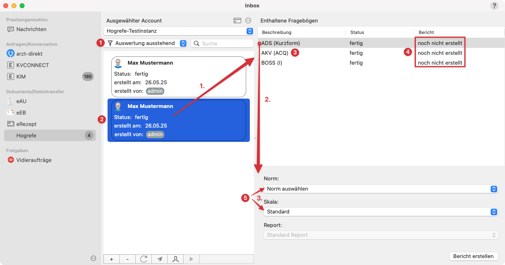Click the magnifier icon in search field
The width and height of the screenshot is (505, 265).
(197, 43)
